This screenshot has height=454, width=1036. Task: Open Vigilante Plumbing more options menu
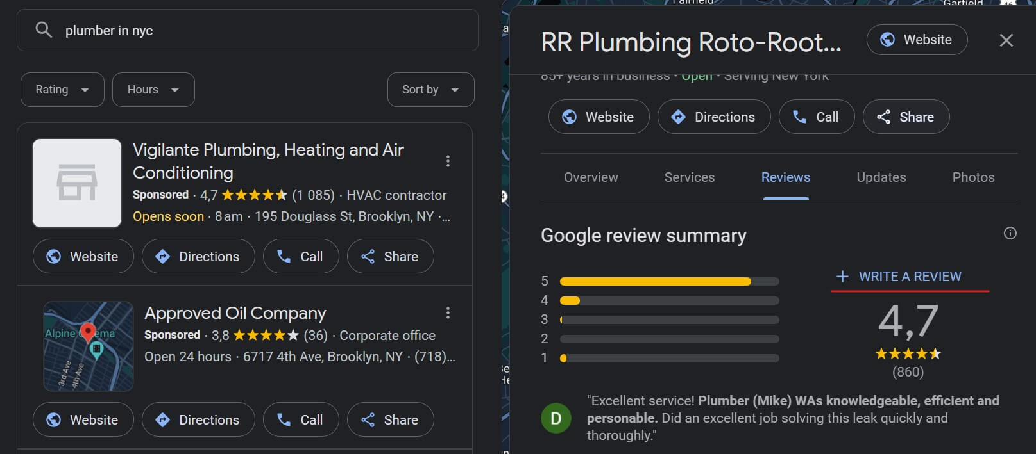(x=448, y=161)
